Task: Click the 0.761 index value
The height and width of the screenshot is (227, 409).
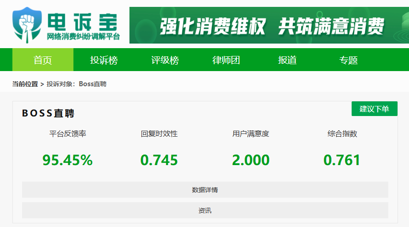Action: (x=342, y=160)
